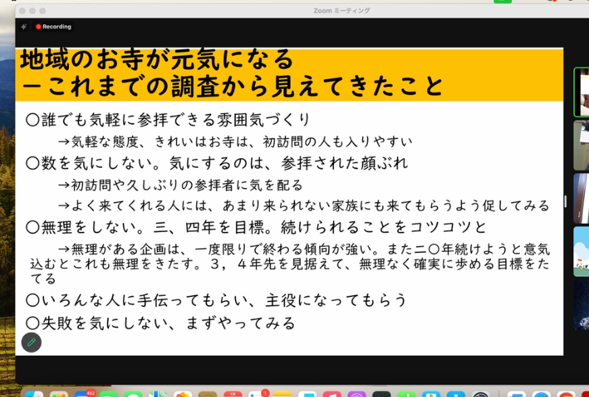The height and width of the screenshot is (397, 589).
Task: Open the Calendar icon in the Dock
Action: click(x=232, y=394)
